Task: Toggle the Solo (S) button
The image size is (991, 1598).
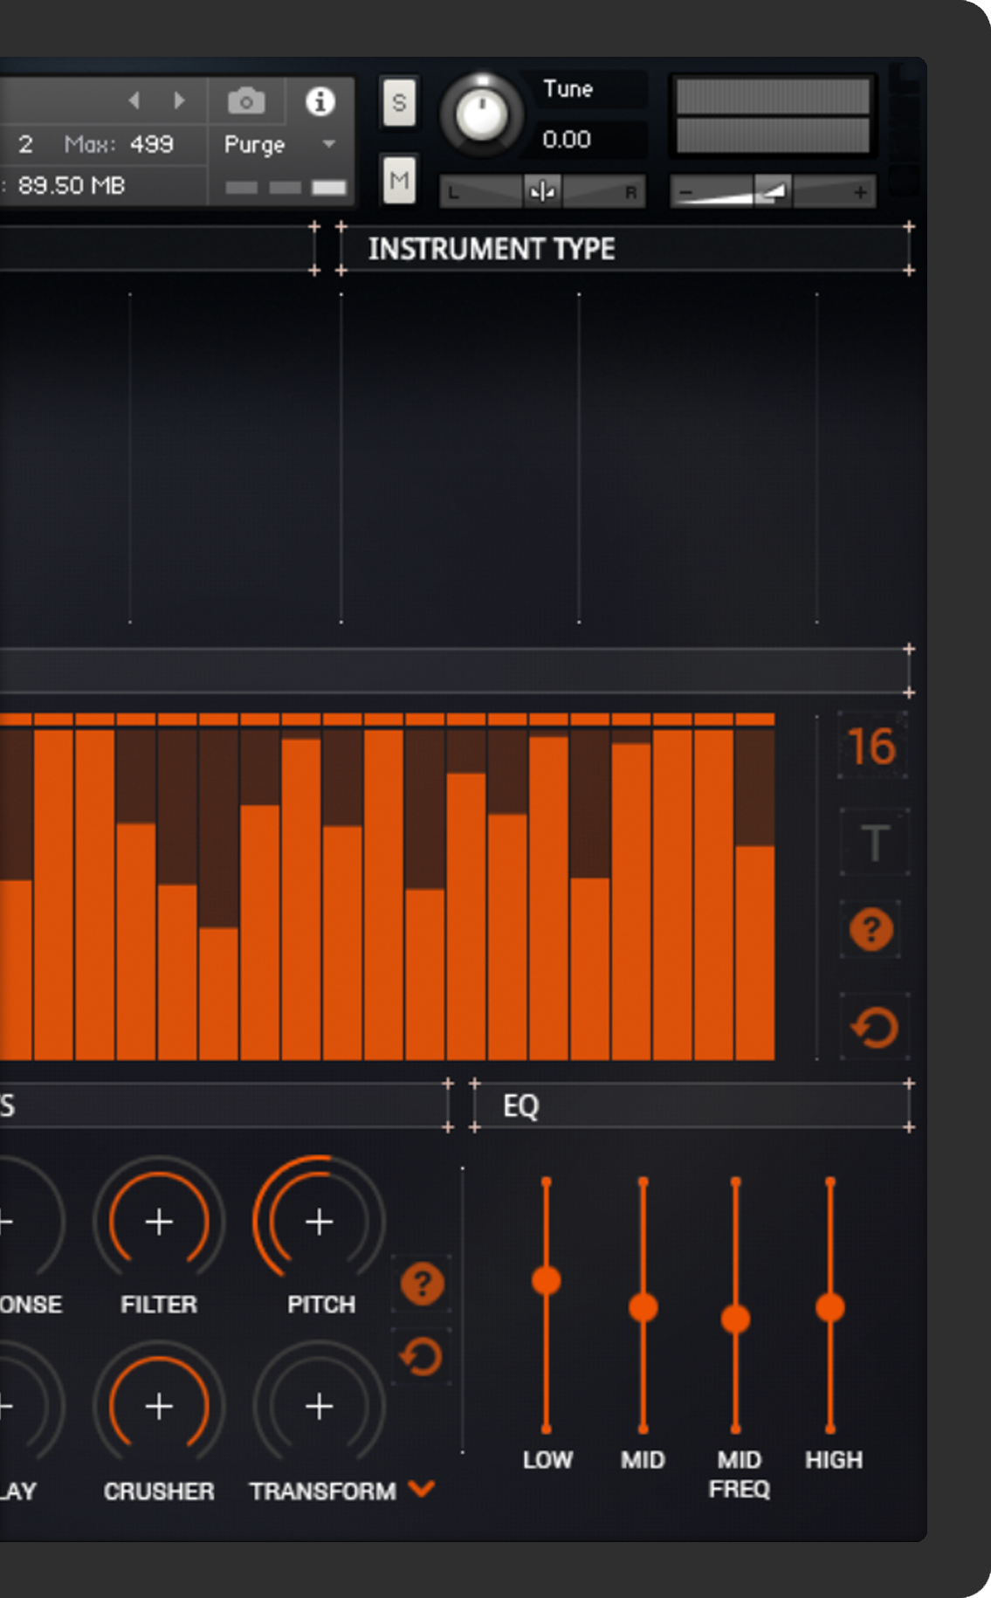Action: 399,102
